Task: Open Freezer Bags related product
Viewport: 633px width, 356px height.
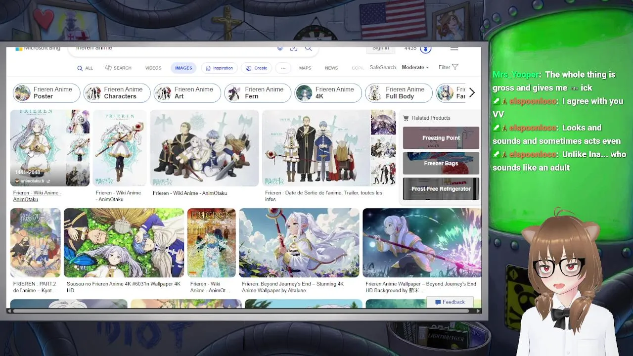Action: tap(441, 163)
